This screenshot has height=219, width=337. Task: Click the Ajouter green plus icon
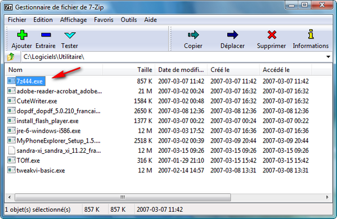pyautogui.click(x=22, y=35)
